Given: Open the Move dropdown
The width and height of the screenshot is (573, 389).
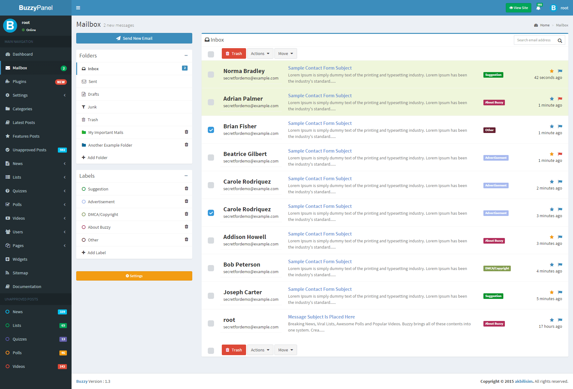Looking at the screenshot, I should click(x=285, y=53).
